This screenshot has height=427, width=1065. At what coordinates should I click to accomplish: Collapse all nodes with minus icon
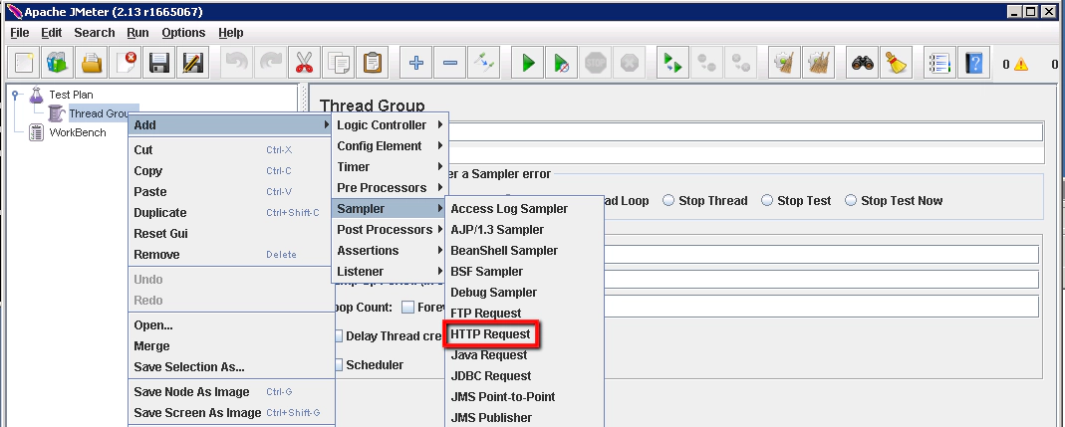(450, 63)
